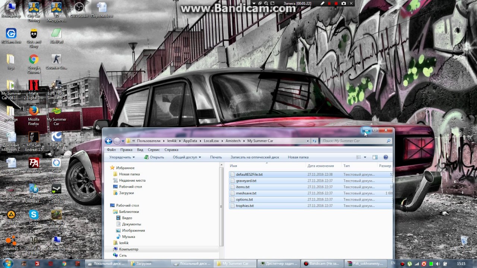477x268 pixels.
Task: Click Записать на оптический диск
Action: tap(255, 157)
